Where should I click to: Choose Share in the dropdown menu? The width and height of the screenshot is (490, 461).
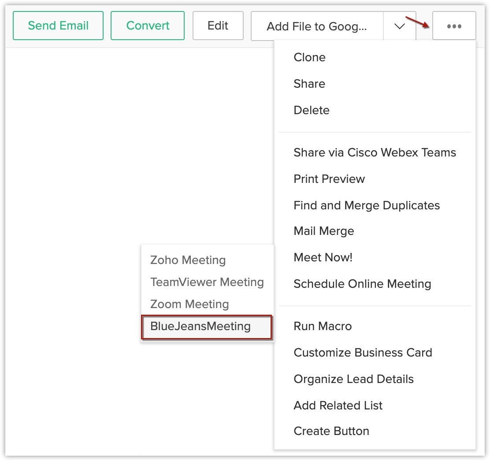coord(309,84)
